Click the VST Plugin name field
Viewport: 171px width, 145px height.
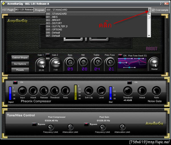[24, 10]
